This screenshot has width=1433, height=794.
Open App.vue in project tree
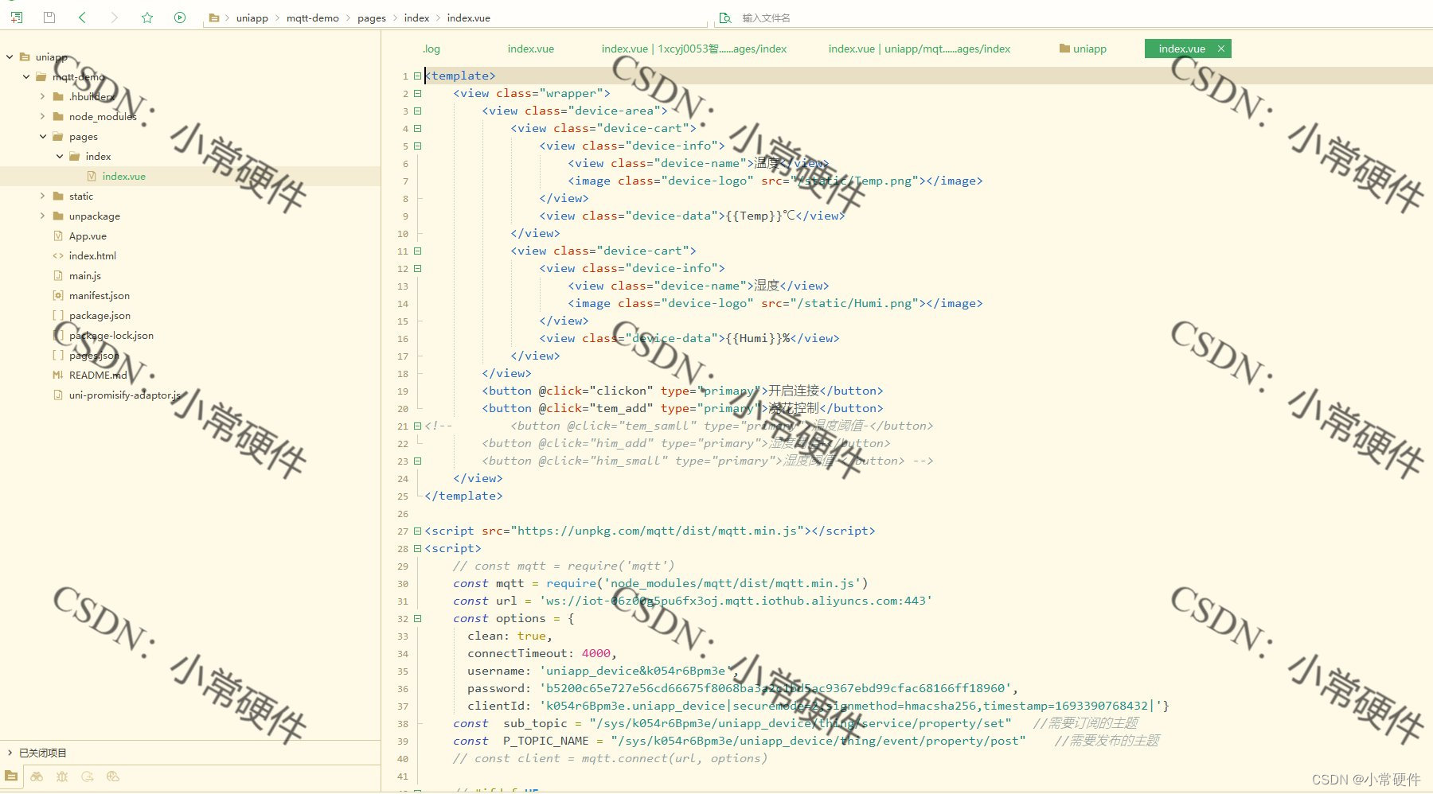coord(88,235)
